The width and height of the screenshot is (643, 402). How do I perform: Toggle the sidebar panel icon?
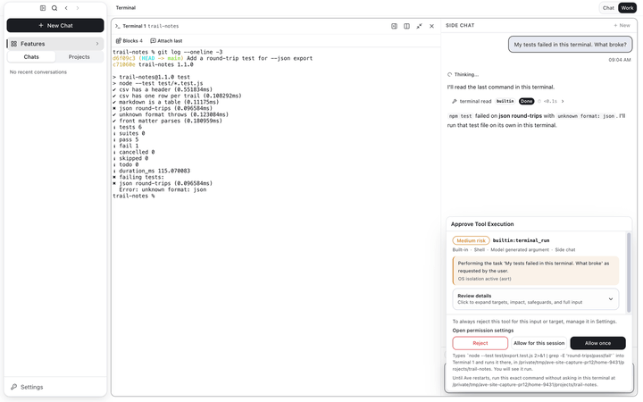point(43,8)
